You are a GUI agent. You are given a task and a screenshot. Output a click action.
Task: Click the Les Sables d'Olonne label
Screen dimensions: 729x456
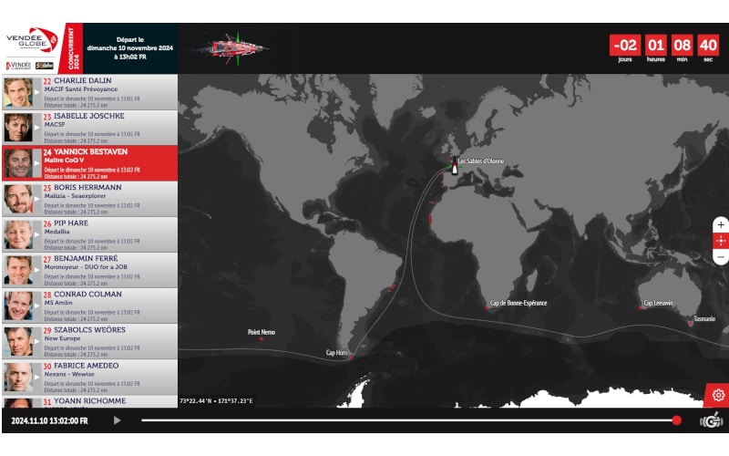point(481,161)
